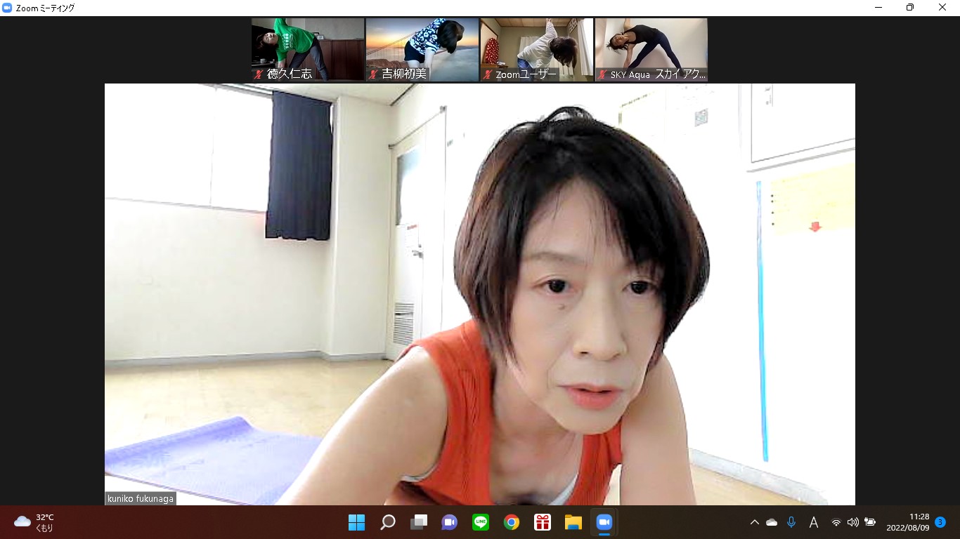Click muted mic icon on SKY Aqua
This screenshot has height=539, width=960.
602,74
